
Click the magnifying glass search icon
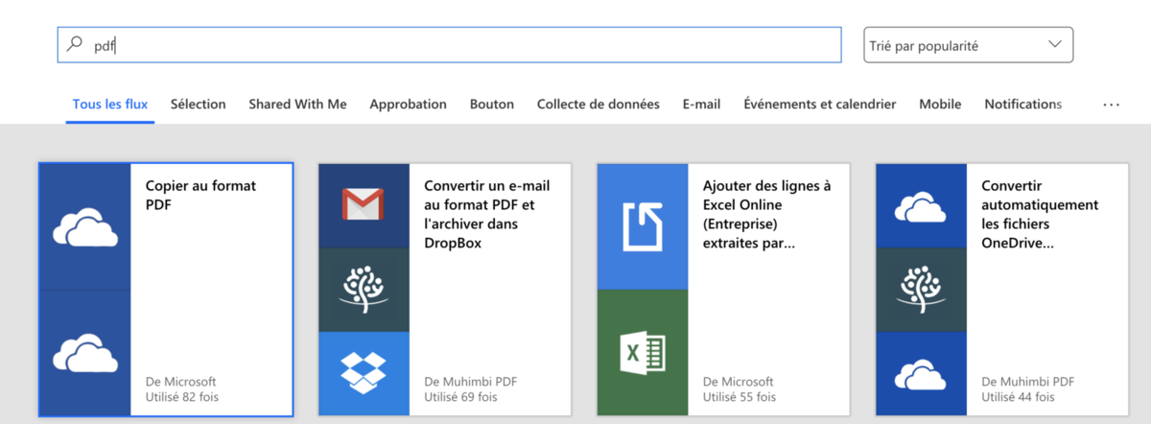click(75, 44)
